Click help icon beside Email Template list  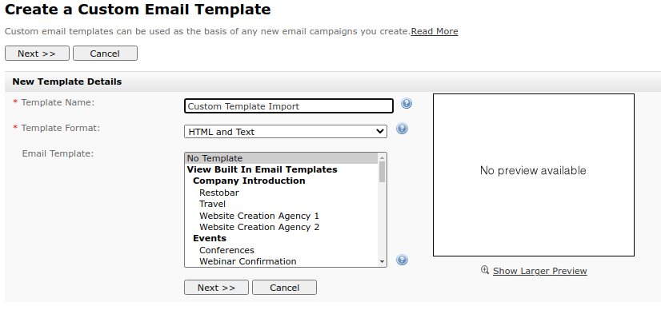(402, 260)
